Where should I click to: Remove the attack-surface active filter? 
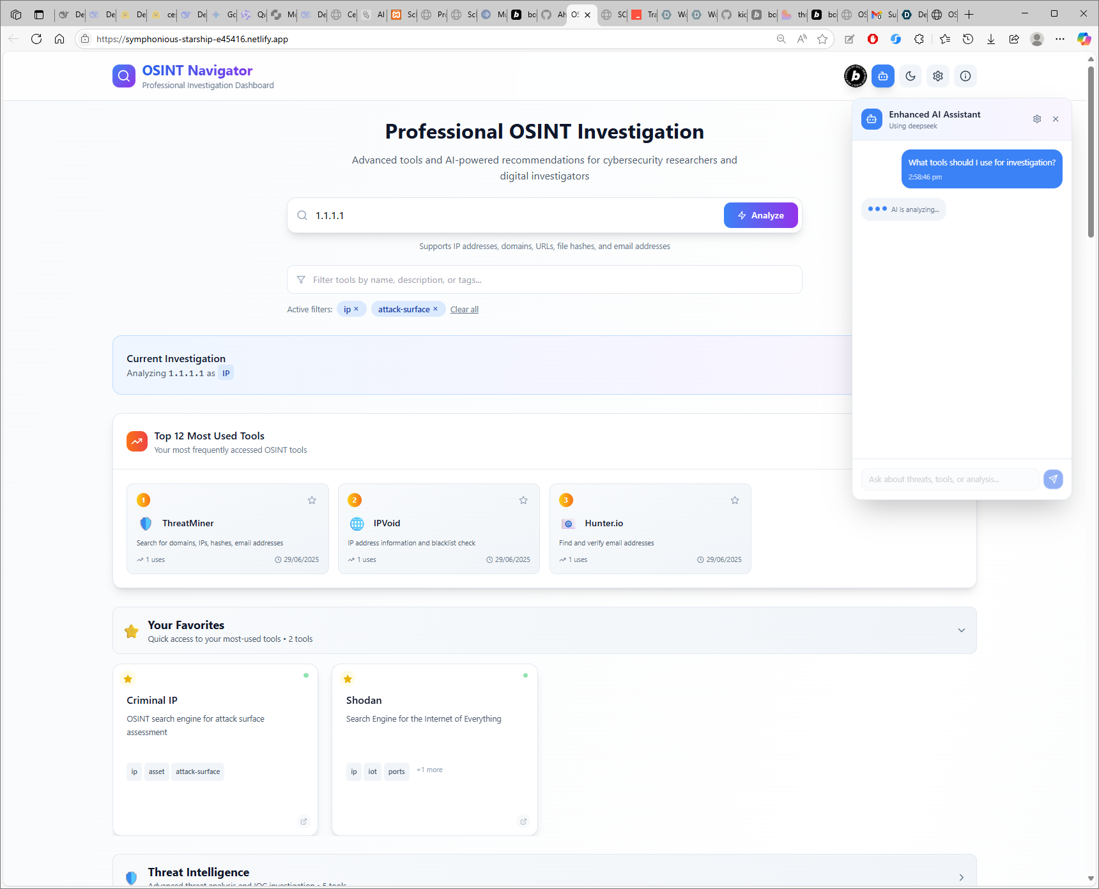tap(435, 308)
